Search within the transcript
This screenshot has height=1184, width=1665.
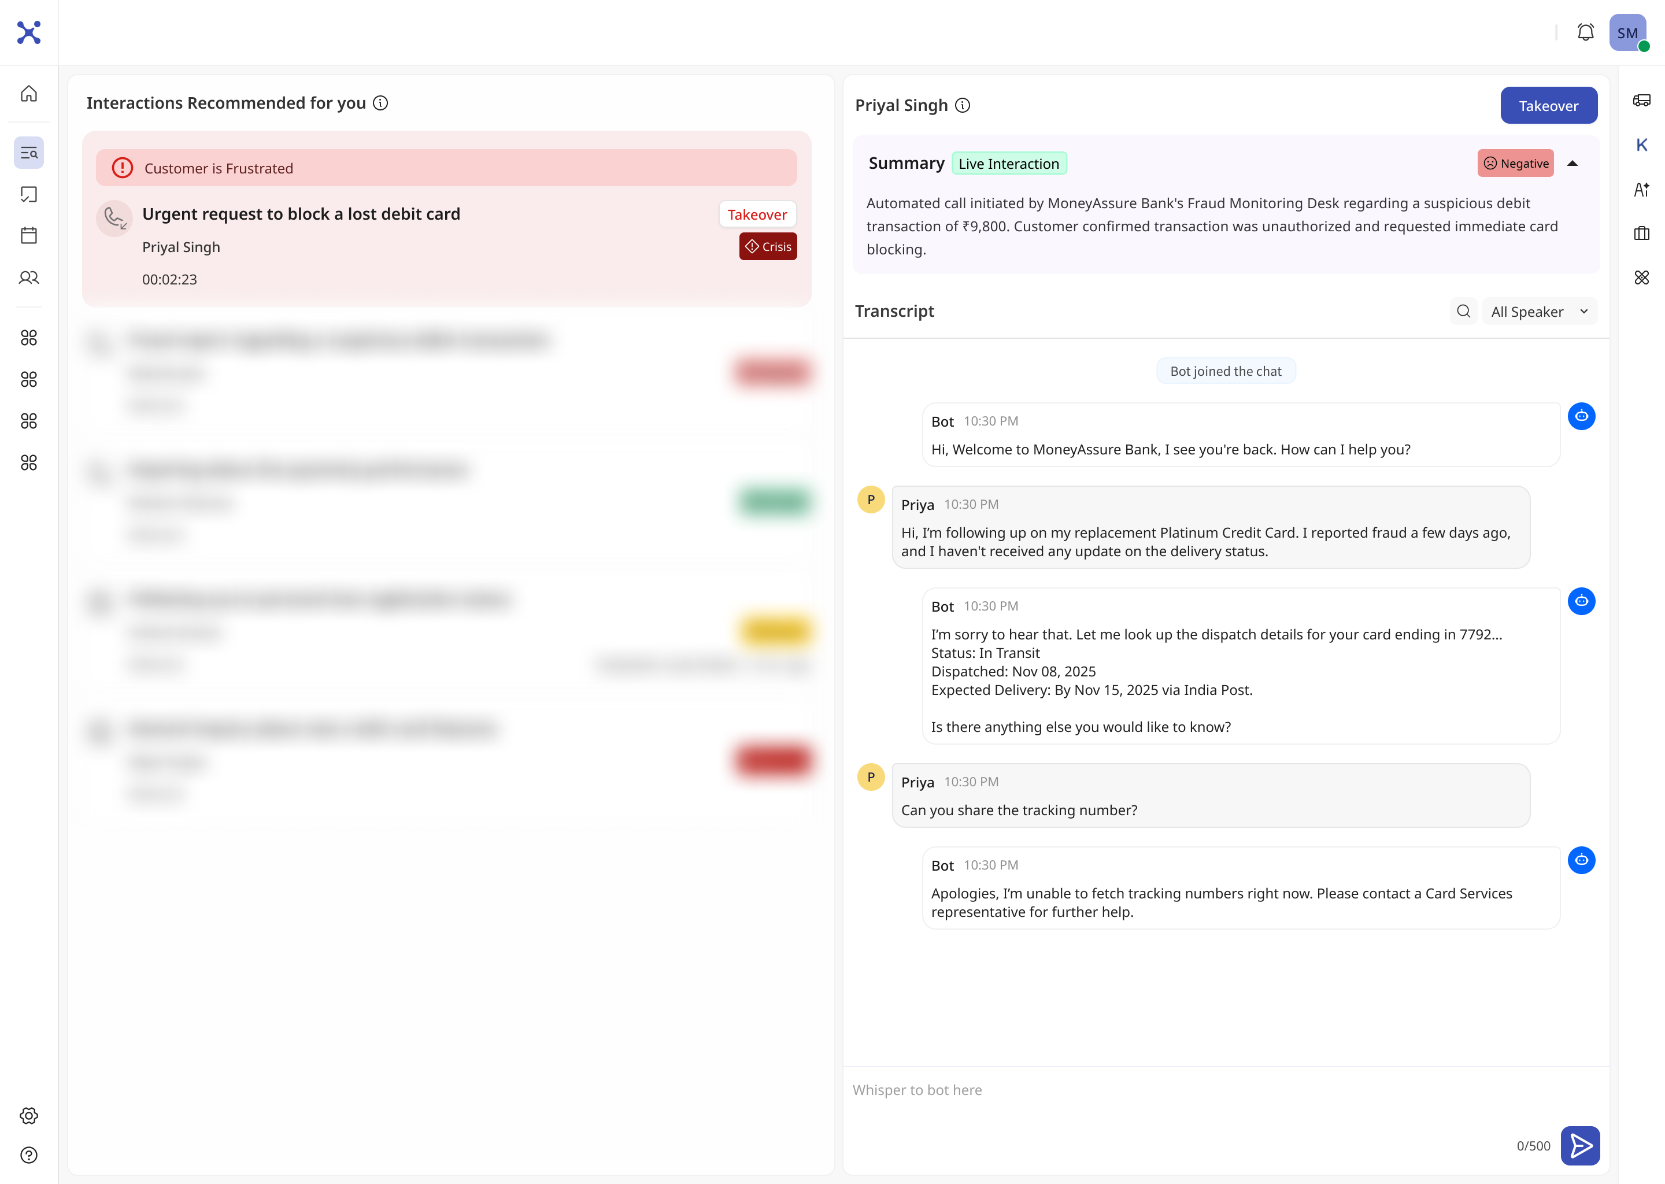pyautogui.click(x=1463, y=311)
